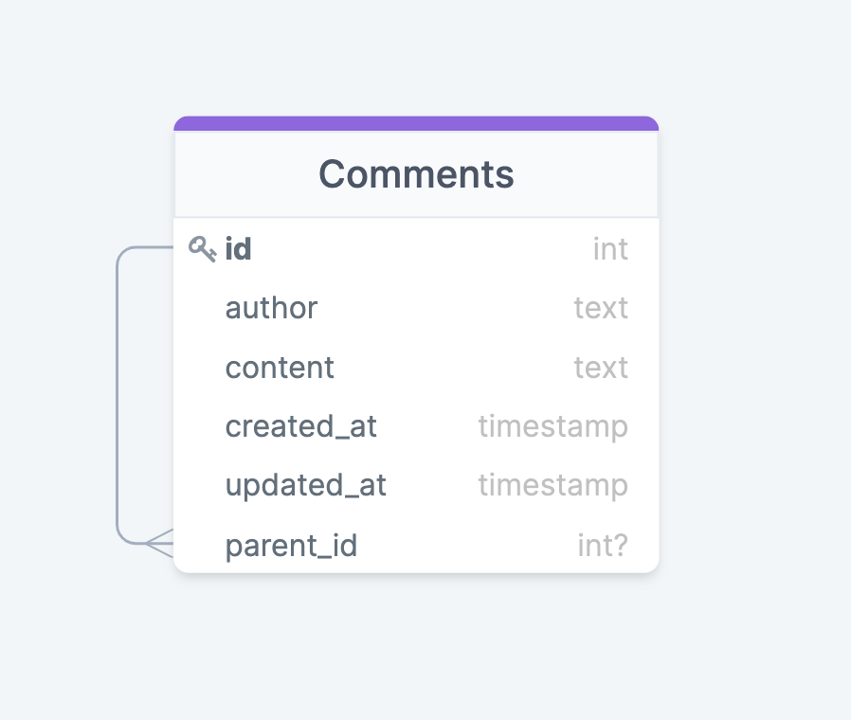Select the content column name

tap(280, 368)
